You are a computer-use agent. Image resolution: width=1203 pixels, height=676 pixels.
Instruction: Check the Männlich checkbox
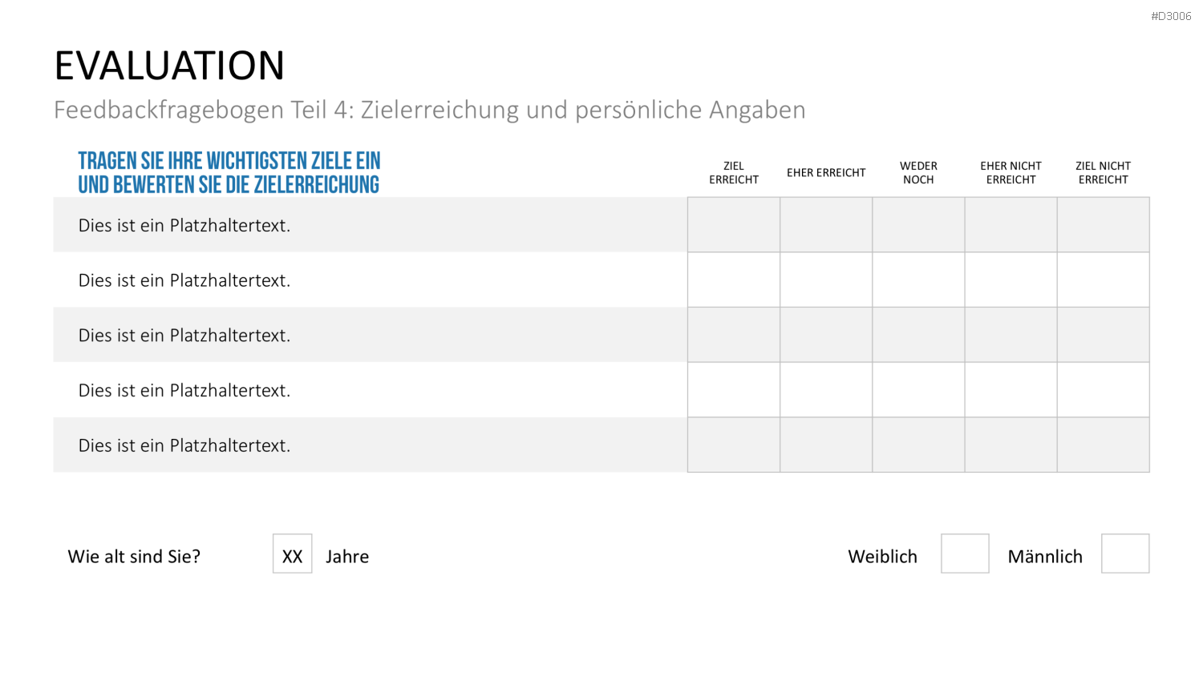point(1125,553)
